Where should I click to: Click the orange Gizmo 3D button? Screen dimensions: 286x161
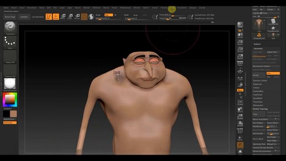84,17
